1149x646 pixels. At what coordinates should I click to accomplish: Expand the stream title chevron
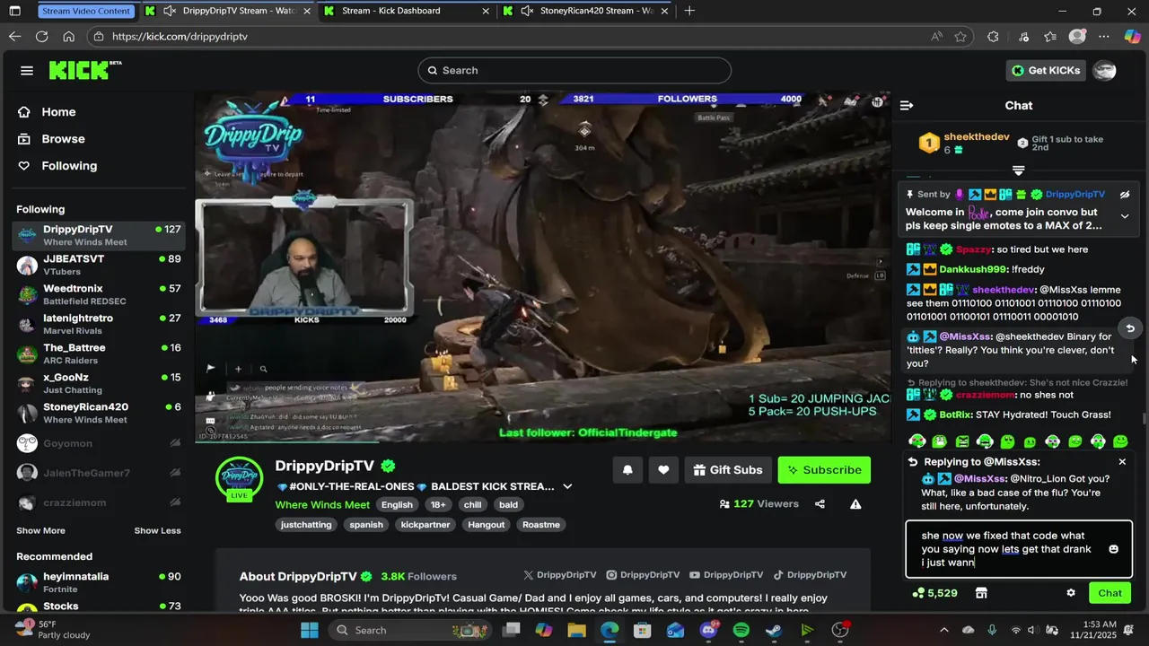tap(567, 486)
